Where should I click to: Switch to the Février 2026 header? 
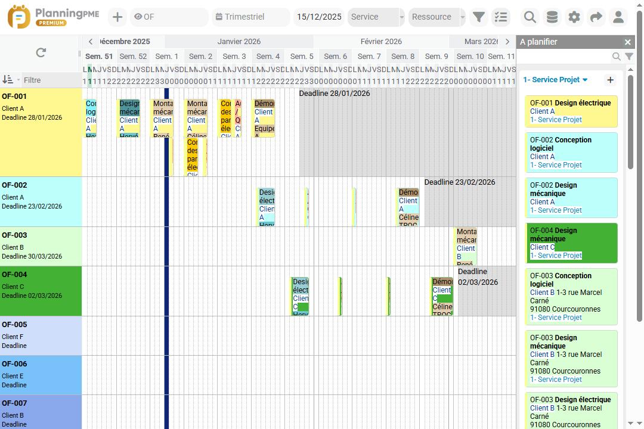click(382, 42)
